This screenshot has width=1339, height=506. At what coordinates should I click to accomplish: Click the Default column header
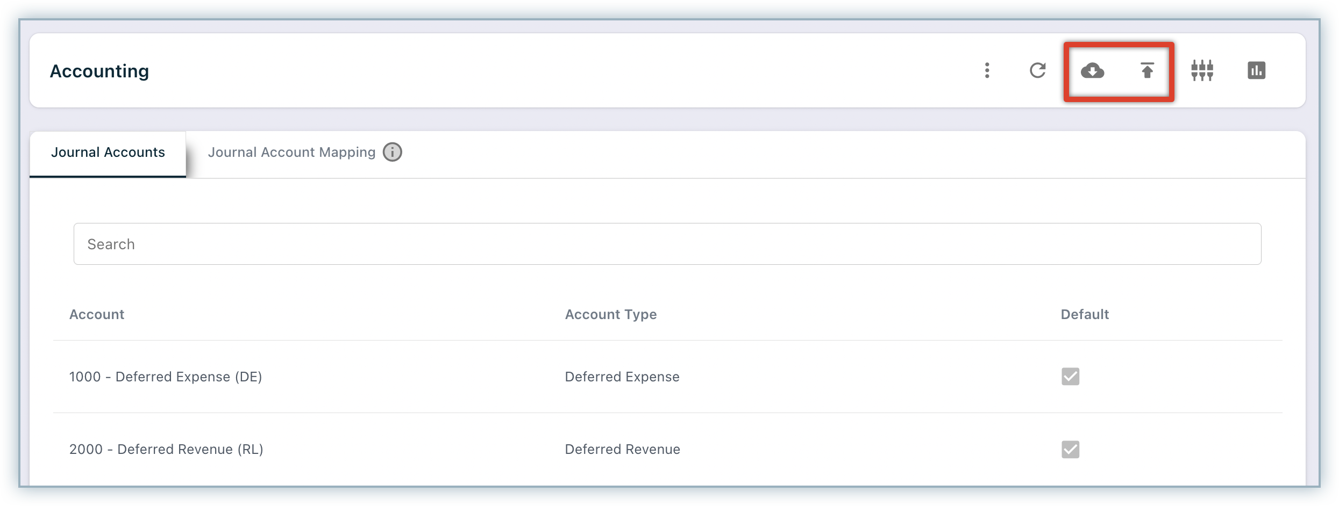(1085, 314)
